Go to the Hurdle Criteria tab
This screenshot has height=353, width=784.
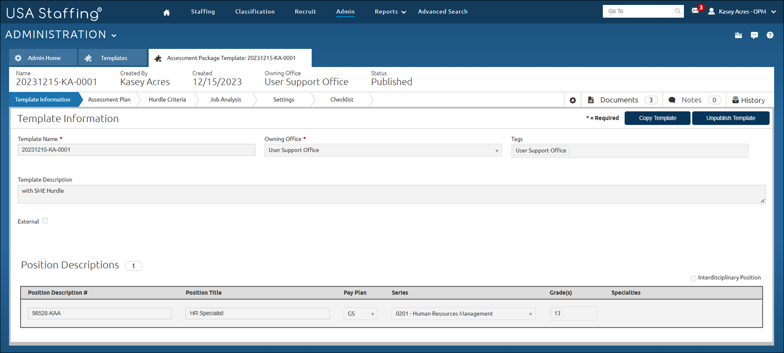tap(167, 100)
